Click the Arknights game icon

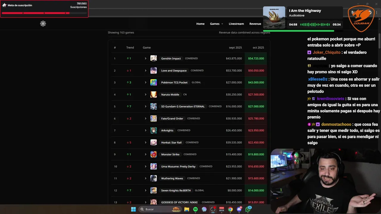(x=154, y=130)
